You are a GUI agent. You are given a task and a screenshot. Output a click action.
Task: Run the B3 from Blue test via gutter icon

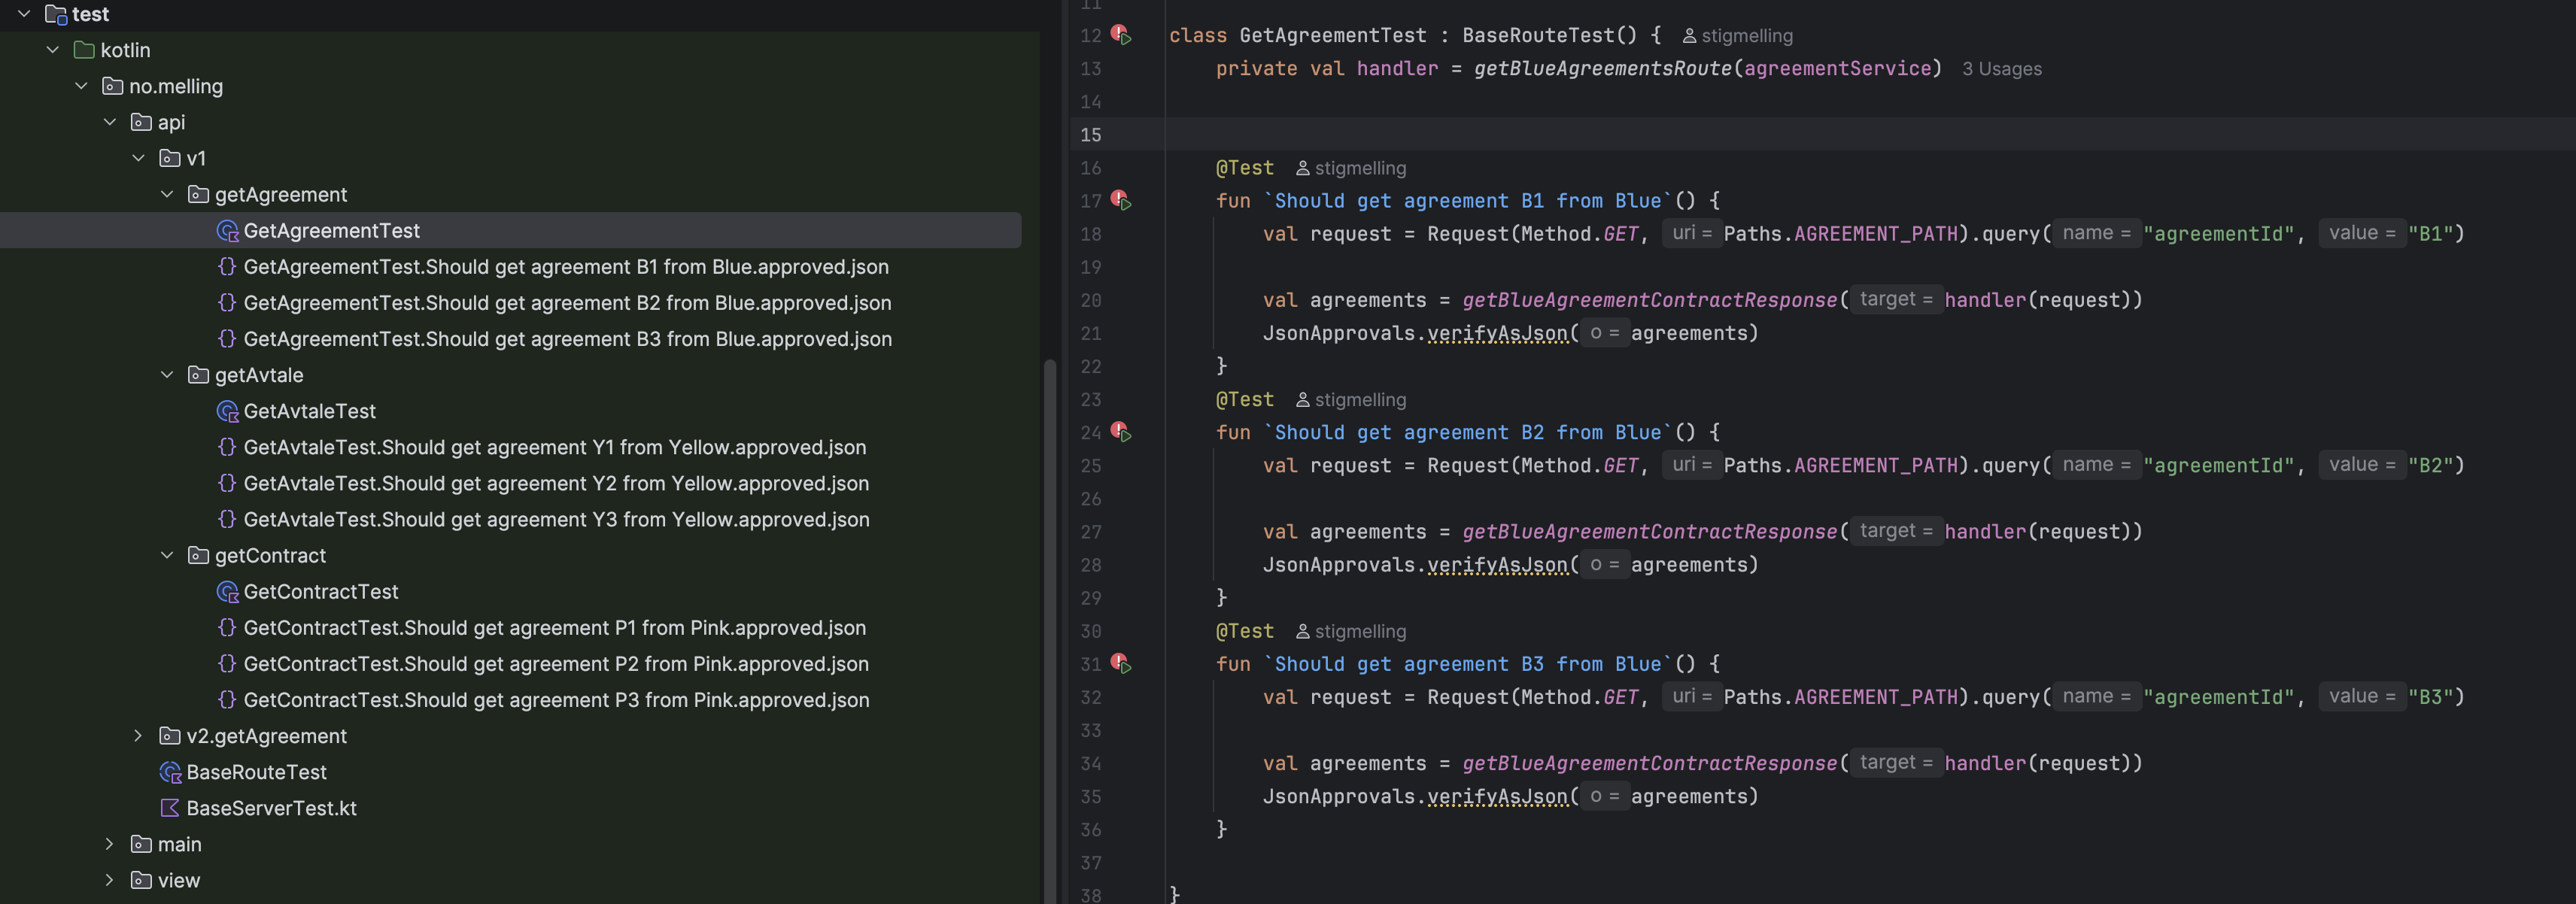click(1121, 664)
